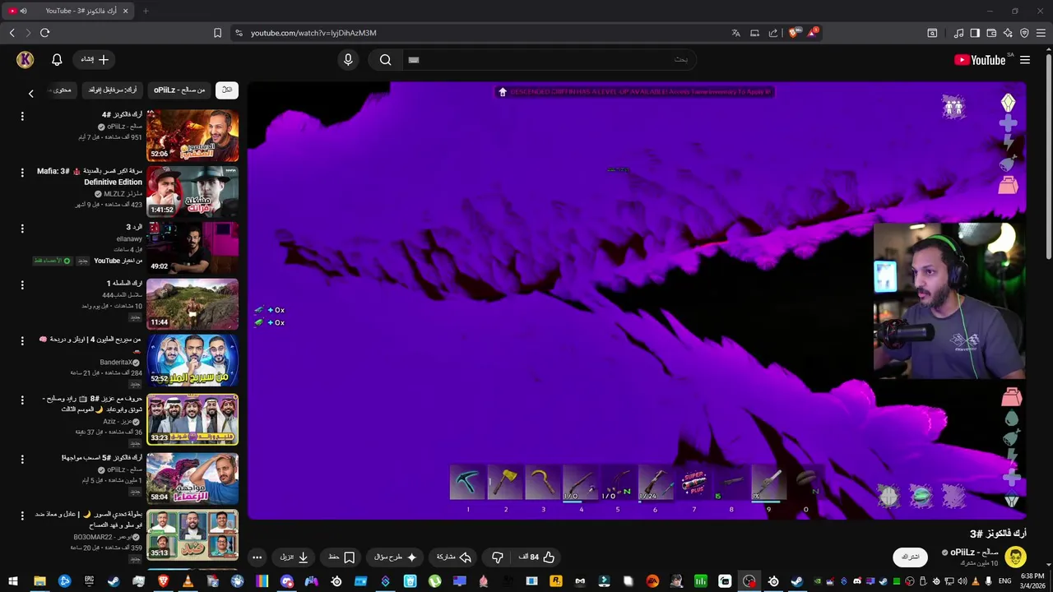The height and width of the screenshot is (592, 1053).
Task: Click the YouTube logo
Action: point(980,60)
